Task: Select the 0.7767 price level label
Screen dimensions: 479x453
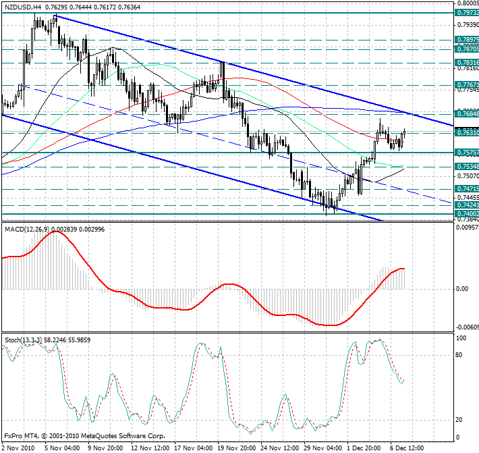Action: tap(467, 84)
